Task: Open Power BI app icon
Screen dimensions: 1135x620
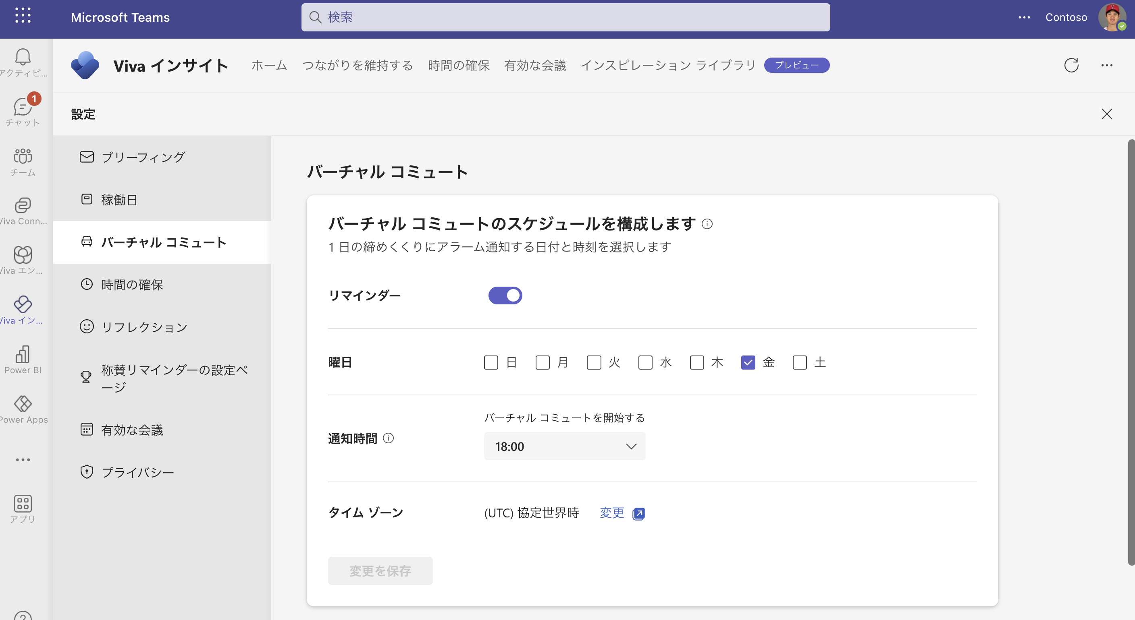Action: pos(23,355)
